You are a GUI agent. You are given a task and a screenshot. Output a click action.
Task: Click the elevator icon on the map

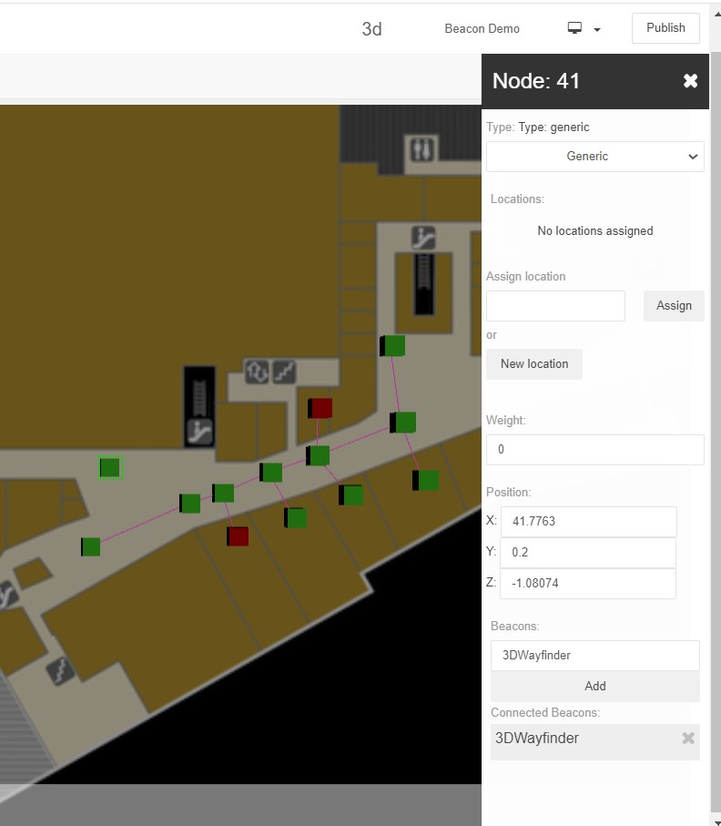point(257,372)
